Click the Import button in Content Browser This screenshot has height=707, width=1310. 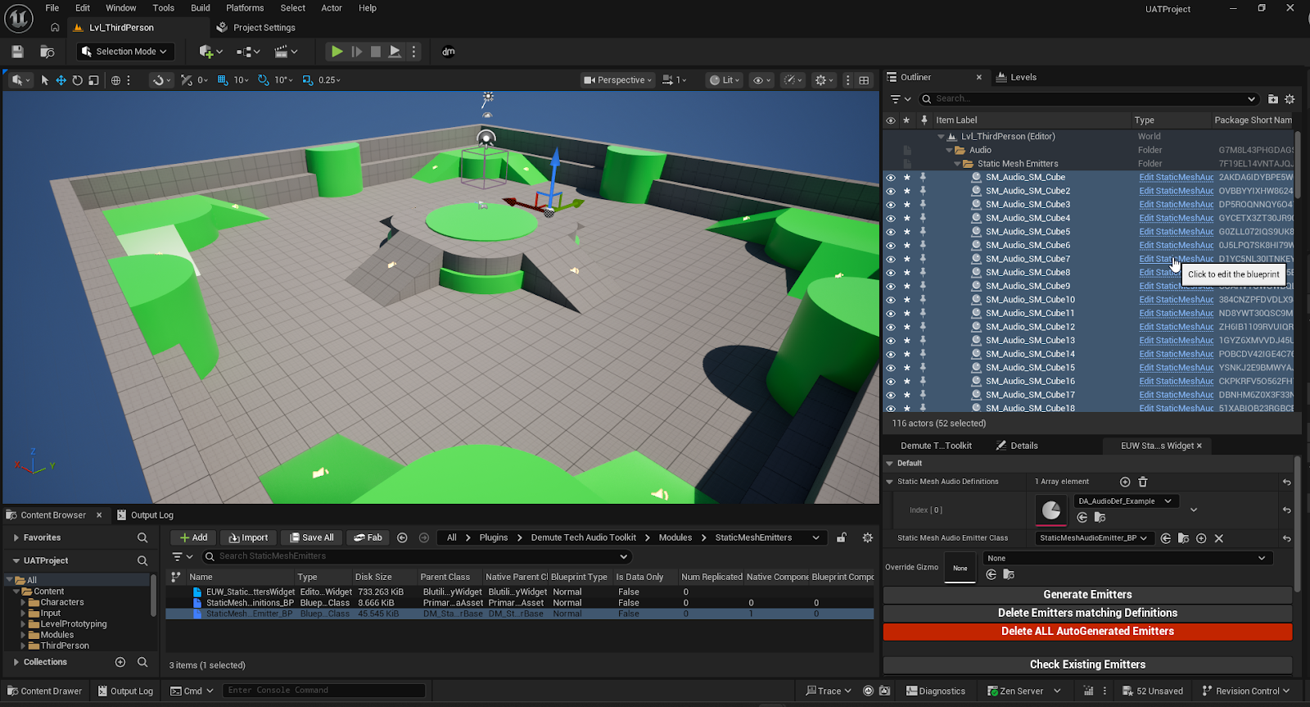click(x=248, y=537)
